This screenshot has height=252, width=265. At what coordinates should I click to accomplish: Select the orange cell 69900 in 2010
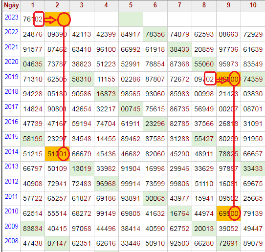[x=228, y=213]
